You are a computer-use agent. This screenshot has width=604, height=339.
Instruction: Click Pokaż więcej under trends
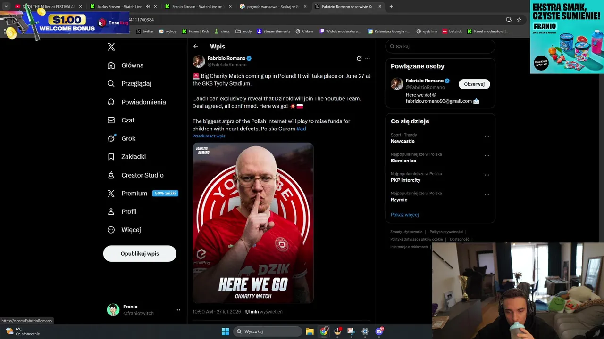tap(404, 215)
